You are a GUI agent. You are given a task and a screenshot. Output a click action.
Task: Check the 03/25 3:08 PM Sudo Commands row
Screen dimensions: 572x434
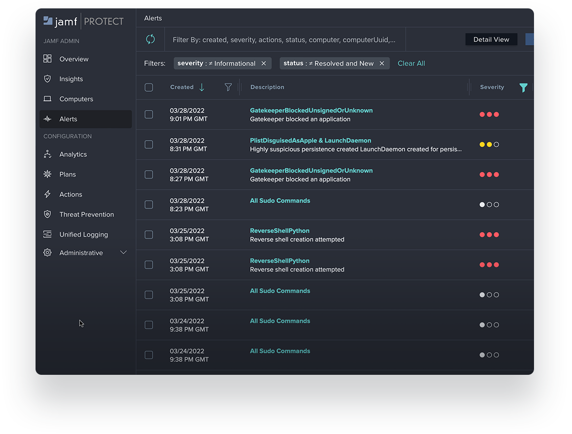[149, 295]
